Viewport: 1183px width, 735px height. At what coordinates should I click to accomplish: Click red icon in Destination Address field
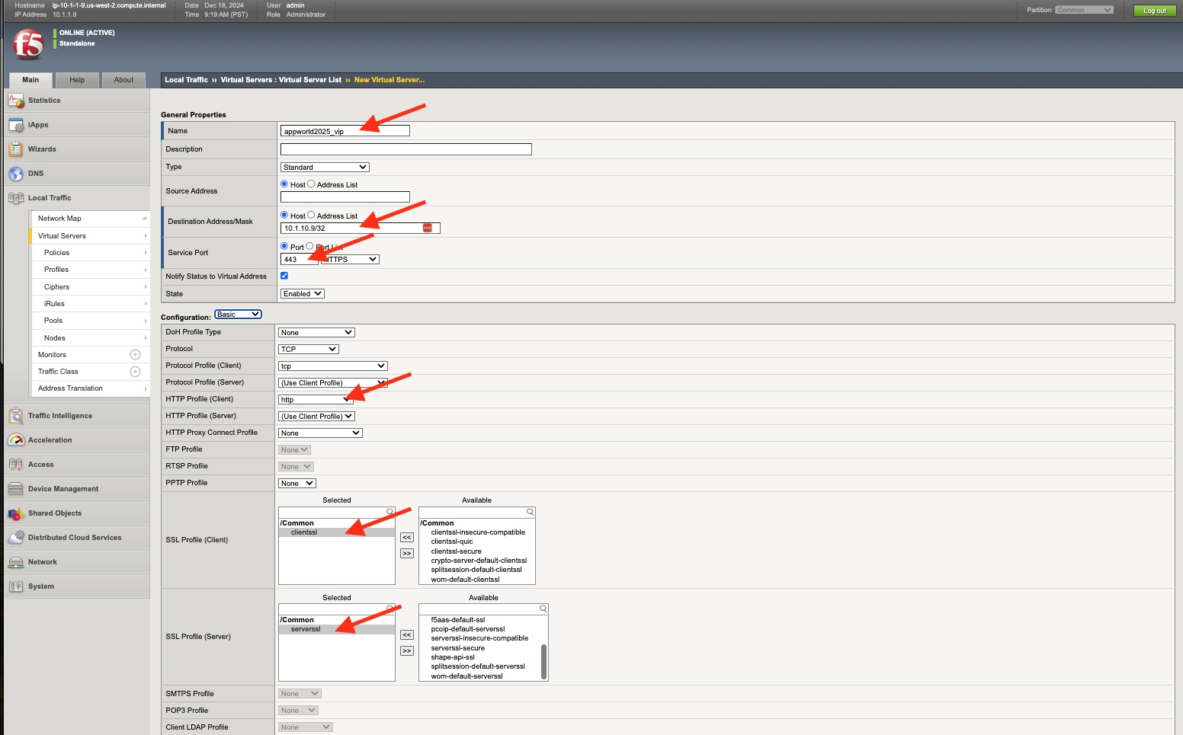(x=428, y=228)
